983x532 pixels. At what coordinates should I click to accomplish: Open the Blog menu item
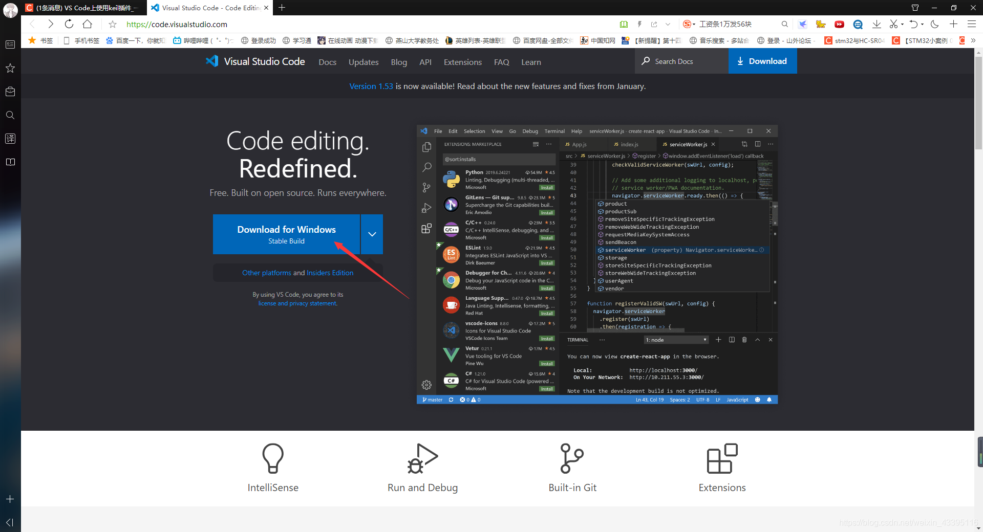[399, 62]
